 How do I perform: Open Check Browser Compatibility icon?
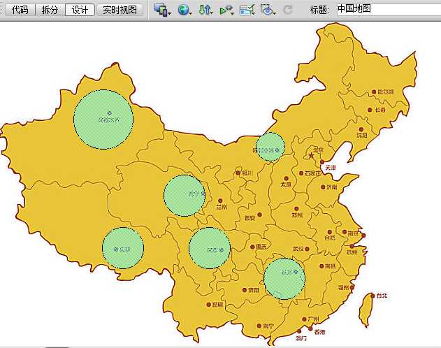pyautogui.click(x=247, y=10)
